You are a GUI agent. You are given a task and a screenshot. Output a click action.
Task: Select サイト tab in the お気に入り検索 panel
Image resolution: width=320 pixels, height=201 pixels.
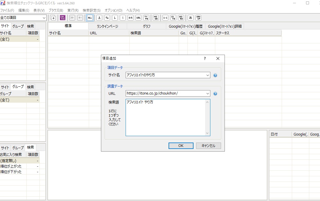coord(5,148)
